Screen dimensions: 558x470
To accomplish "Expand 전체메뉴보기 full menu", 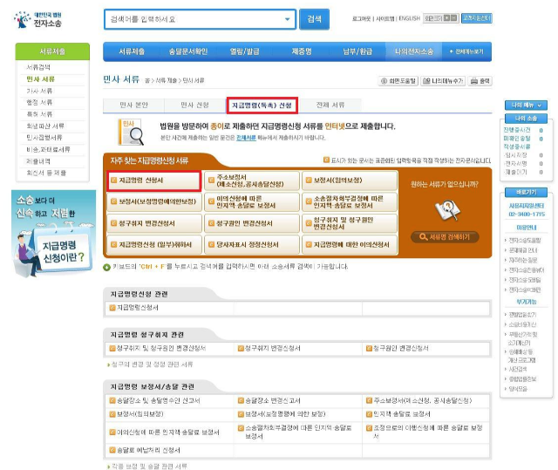I will (x=466, y=51).
